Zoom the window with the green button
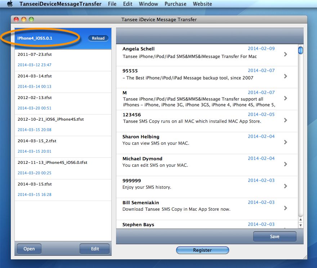 click(31, 19)
